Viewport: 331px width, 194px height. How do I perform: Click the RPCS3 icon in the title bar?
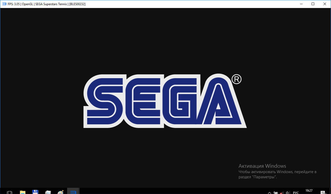tap(4, 4)
